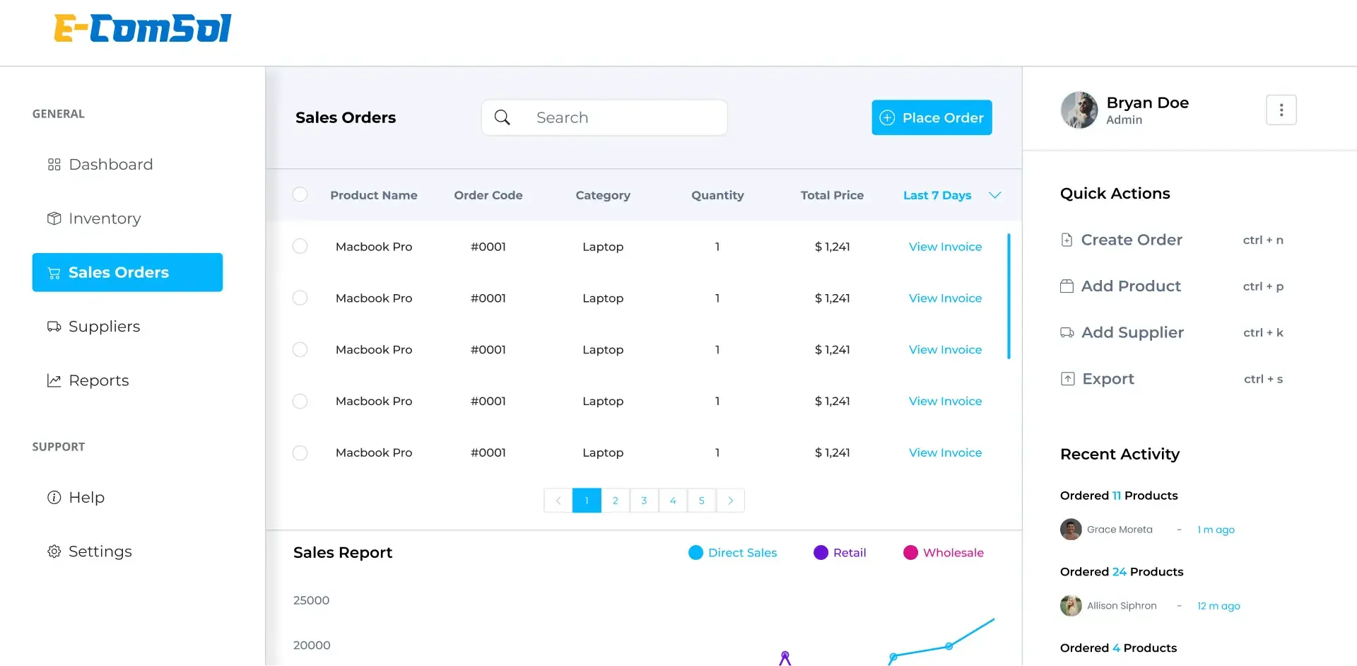Click the Order Code column header

[488, 195]
